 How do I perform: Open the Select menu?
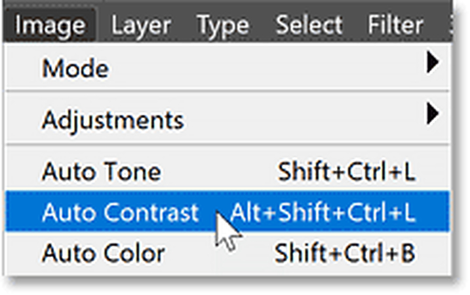click(x=309, y=26)
